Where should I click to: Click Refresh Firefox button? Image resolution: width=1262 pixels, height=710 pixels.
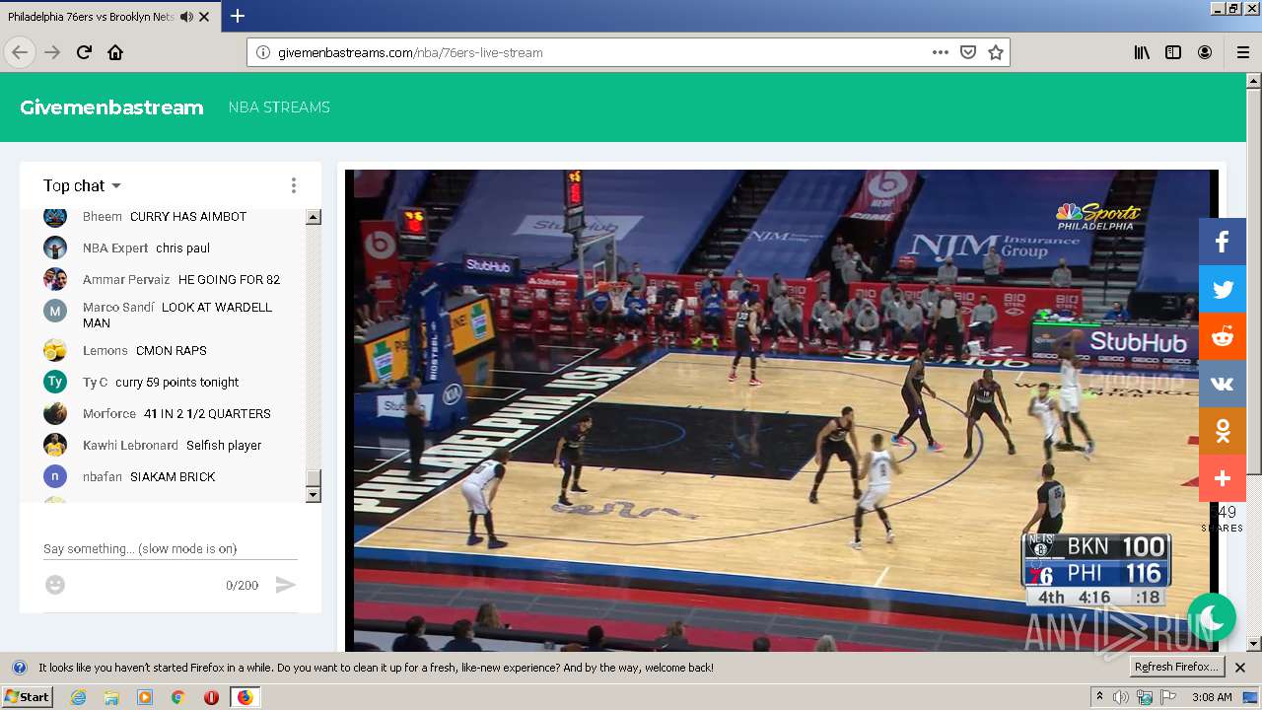click(x=1177, y=667)
